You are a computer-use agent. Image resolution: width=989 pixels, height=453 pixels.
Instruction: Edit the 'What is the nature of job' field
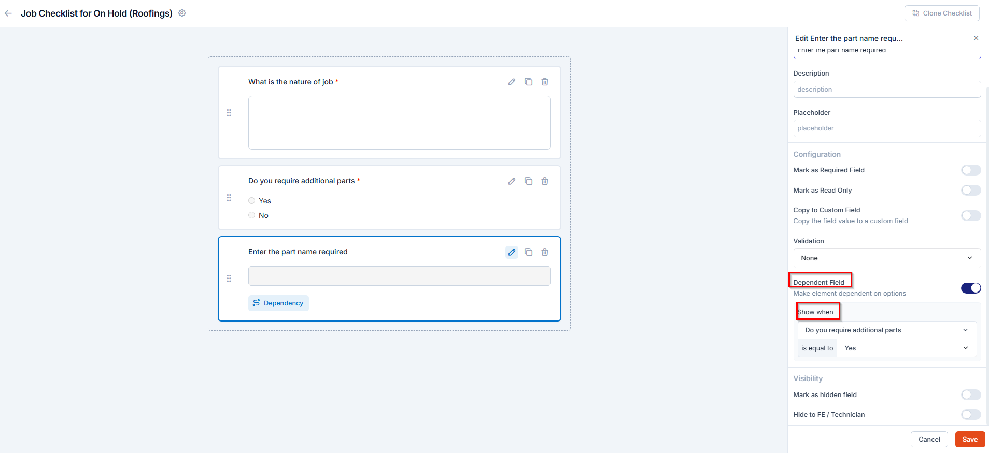[x=512, y=82]
